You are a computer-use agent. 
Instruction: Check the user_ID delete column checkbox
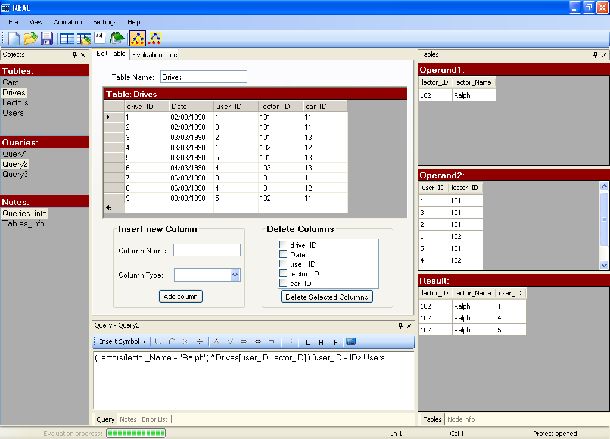pyautogui.click(x=283, y=264)
